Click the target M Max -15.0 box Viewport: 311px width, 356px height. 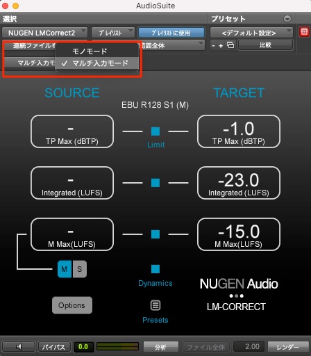click(239, 234)
